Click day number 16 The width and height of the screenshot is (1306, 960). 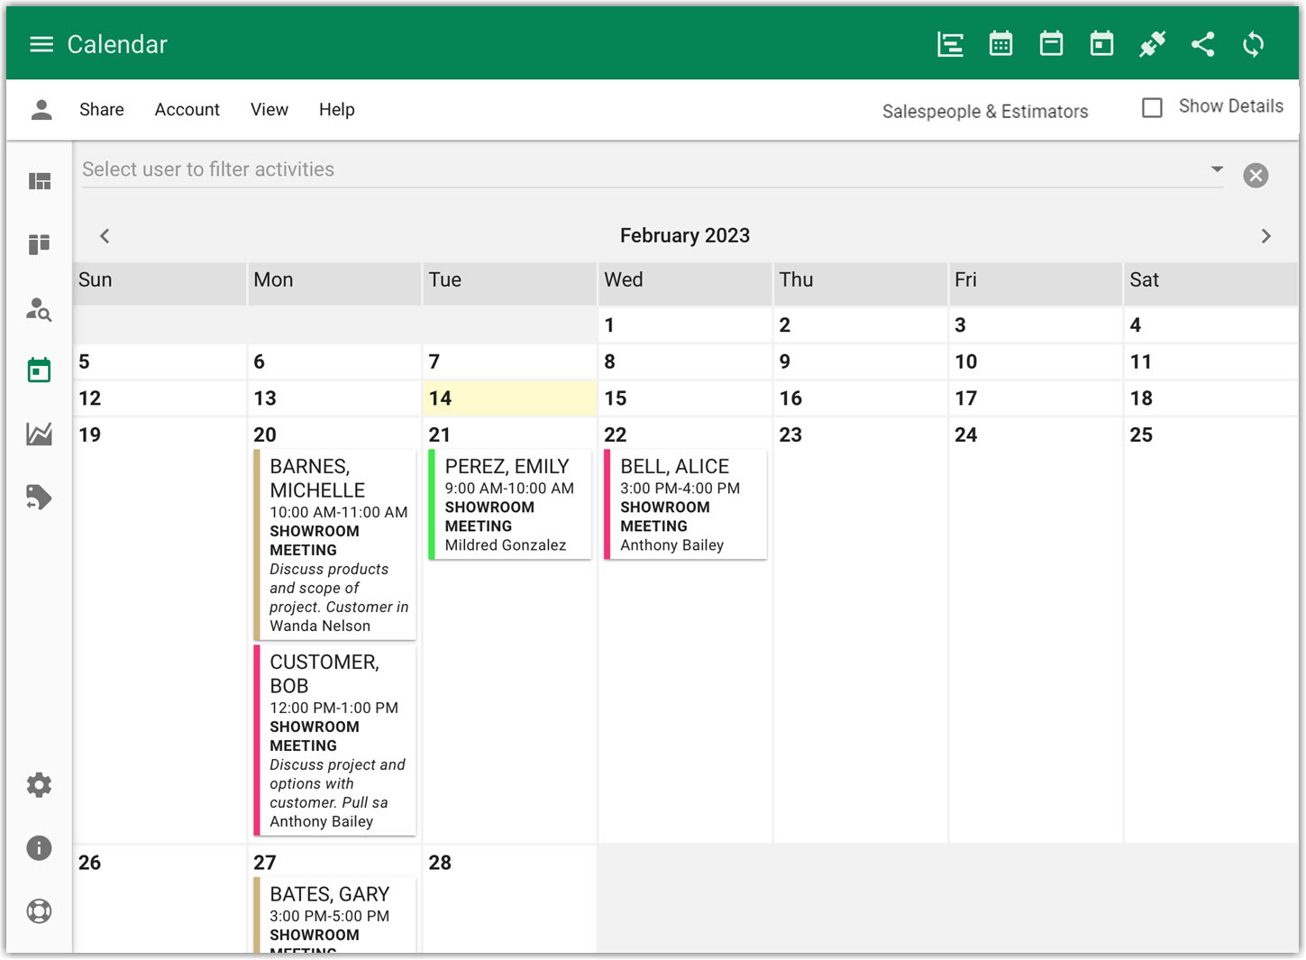click(x=790, y=398)
